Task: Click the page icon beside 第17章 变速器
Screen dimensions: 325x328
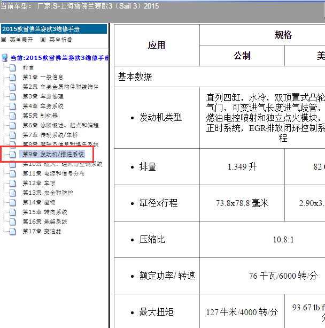Action: [12, 231]
